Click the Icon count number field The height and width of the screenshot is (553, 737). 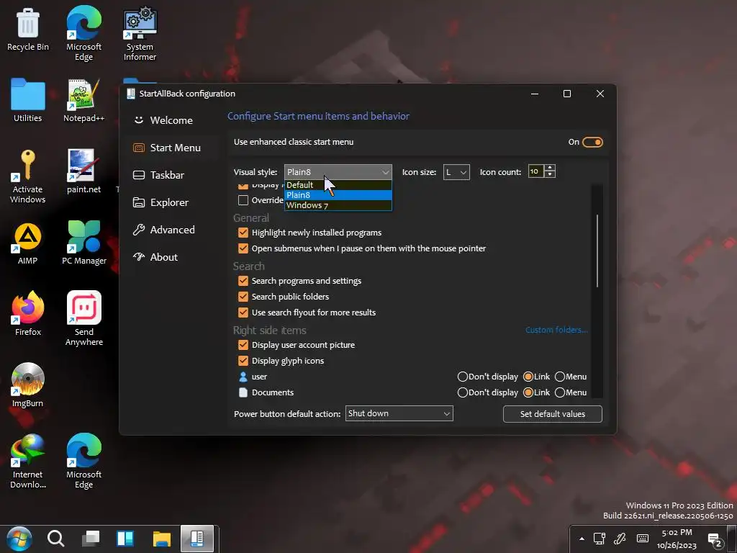pos(535,171)
